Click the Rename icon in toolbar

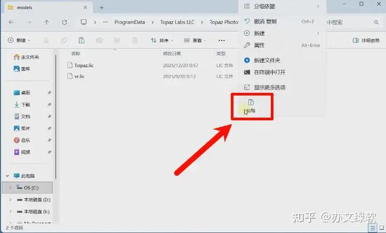tap(99, 40)
